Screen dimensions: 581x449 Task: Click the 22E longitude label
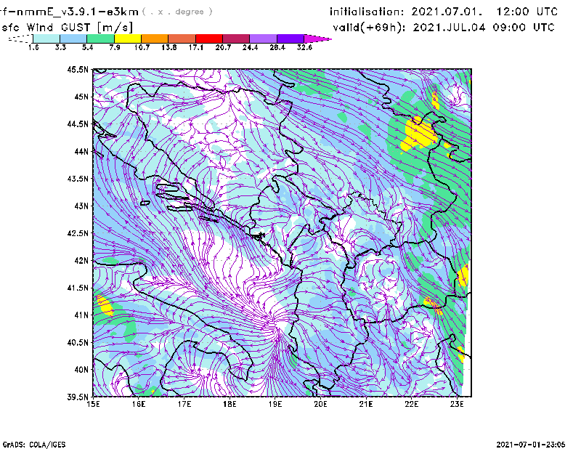point(411,404)
